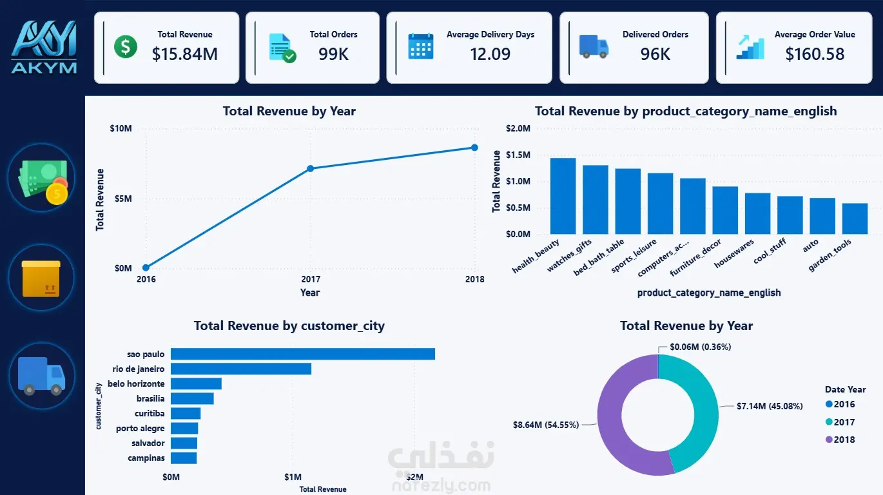Click the product_category_name_english x-axis title
Screen dimensions: 883x495
point(709,293)
